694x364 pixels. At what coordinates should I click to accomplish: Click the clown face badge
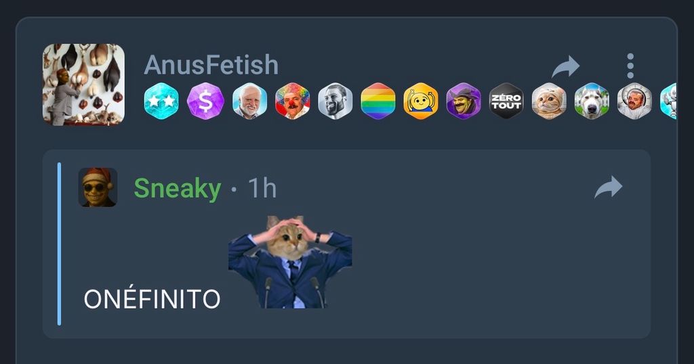pos(292,101)
